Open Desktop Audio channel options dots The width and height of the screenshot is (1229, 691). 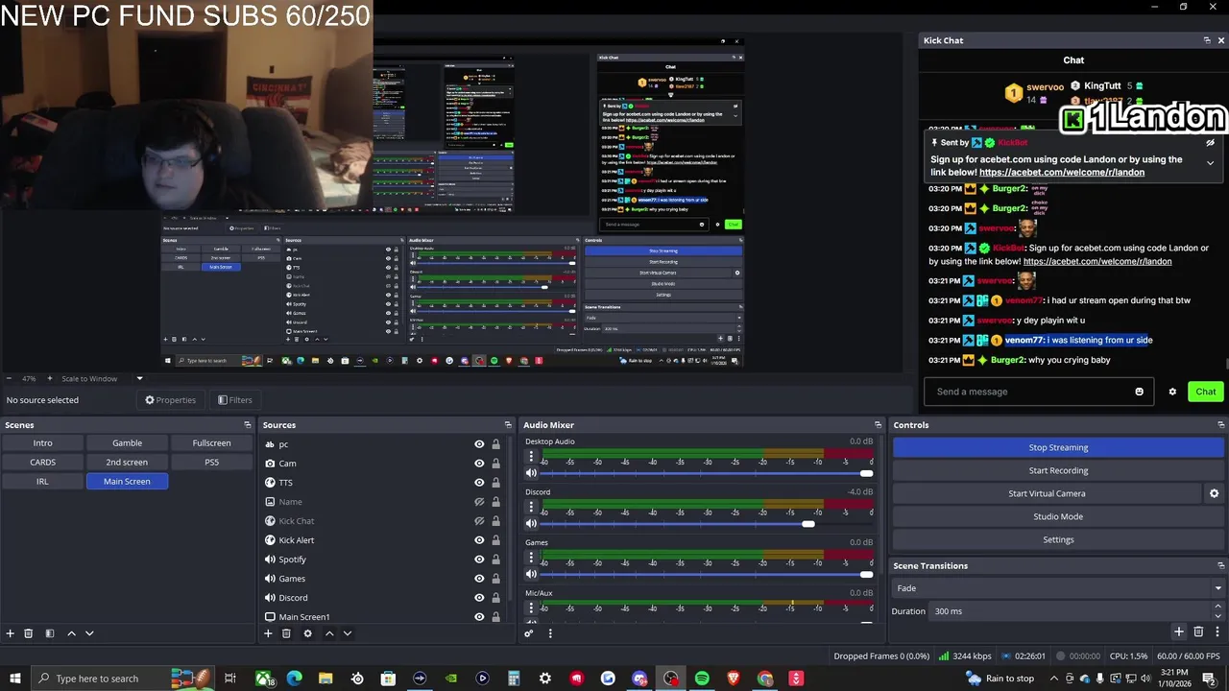click(x=531, y=458)
